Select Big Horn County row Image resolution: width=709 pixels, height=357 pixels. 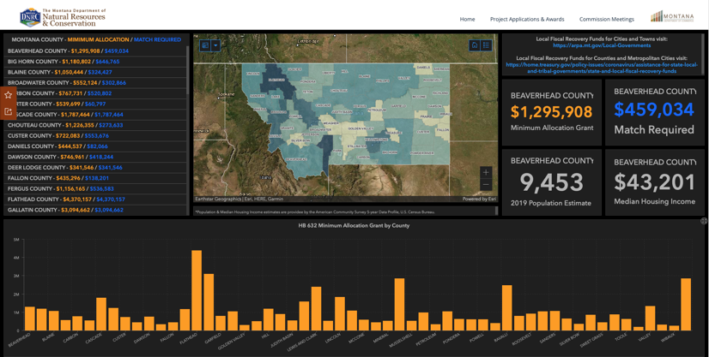(95, 62)
